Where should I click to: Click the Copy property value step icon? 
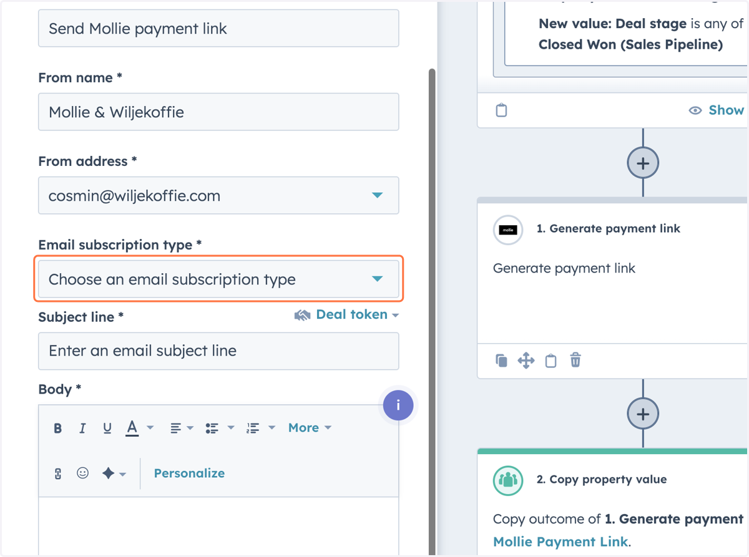coord(508,480)
